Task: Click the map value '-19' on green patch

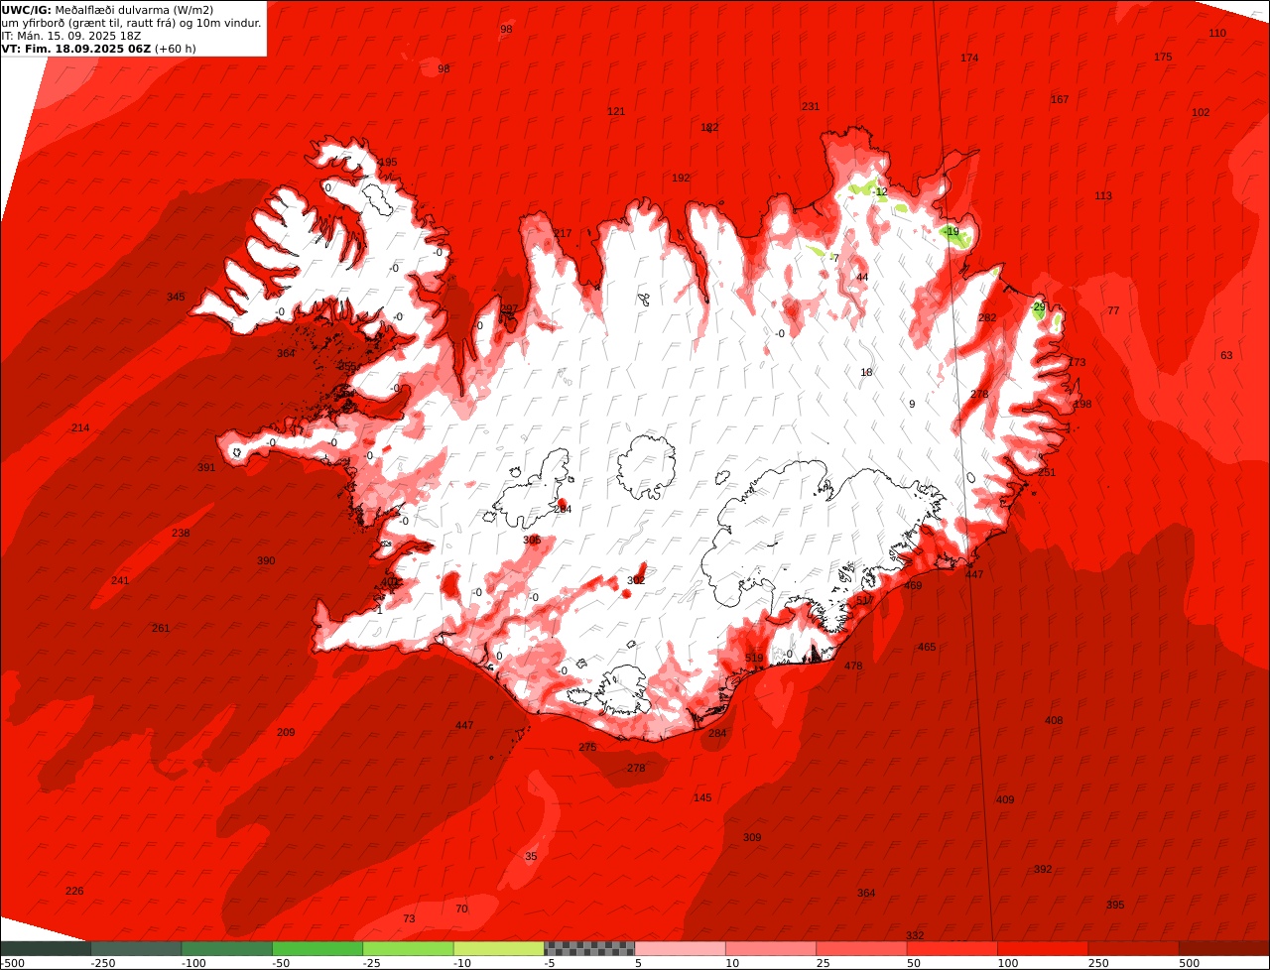Action: (952, 231)
